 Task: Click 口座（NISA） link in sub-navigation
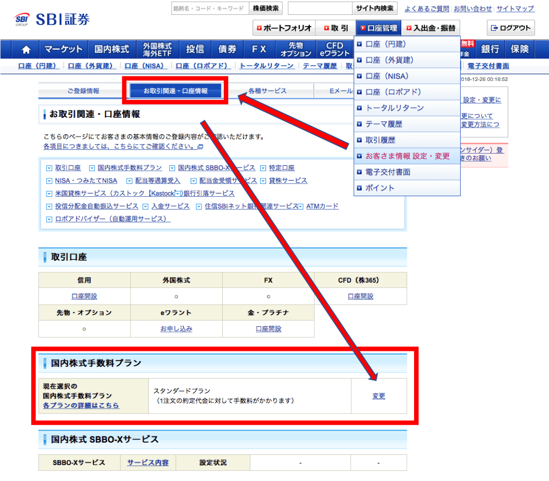[146, 66]
